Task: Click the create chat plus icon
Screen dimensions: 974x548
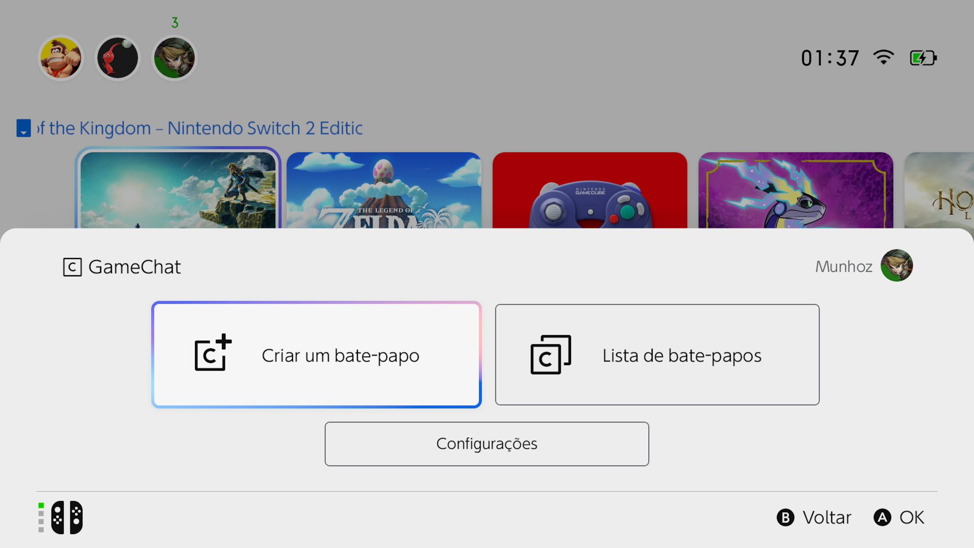Action: [213, 353]
